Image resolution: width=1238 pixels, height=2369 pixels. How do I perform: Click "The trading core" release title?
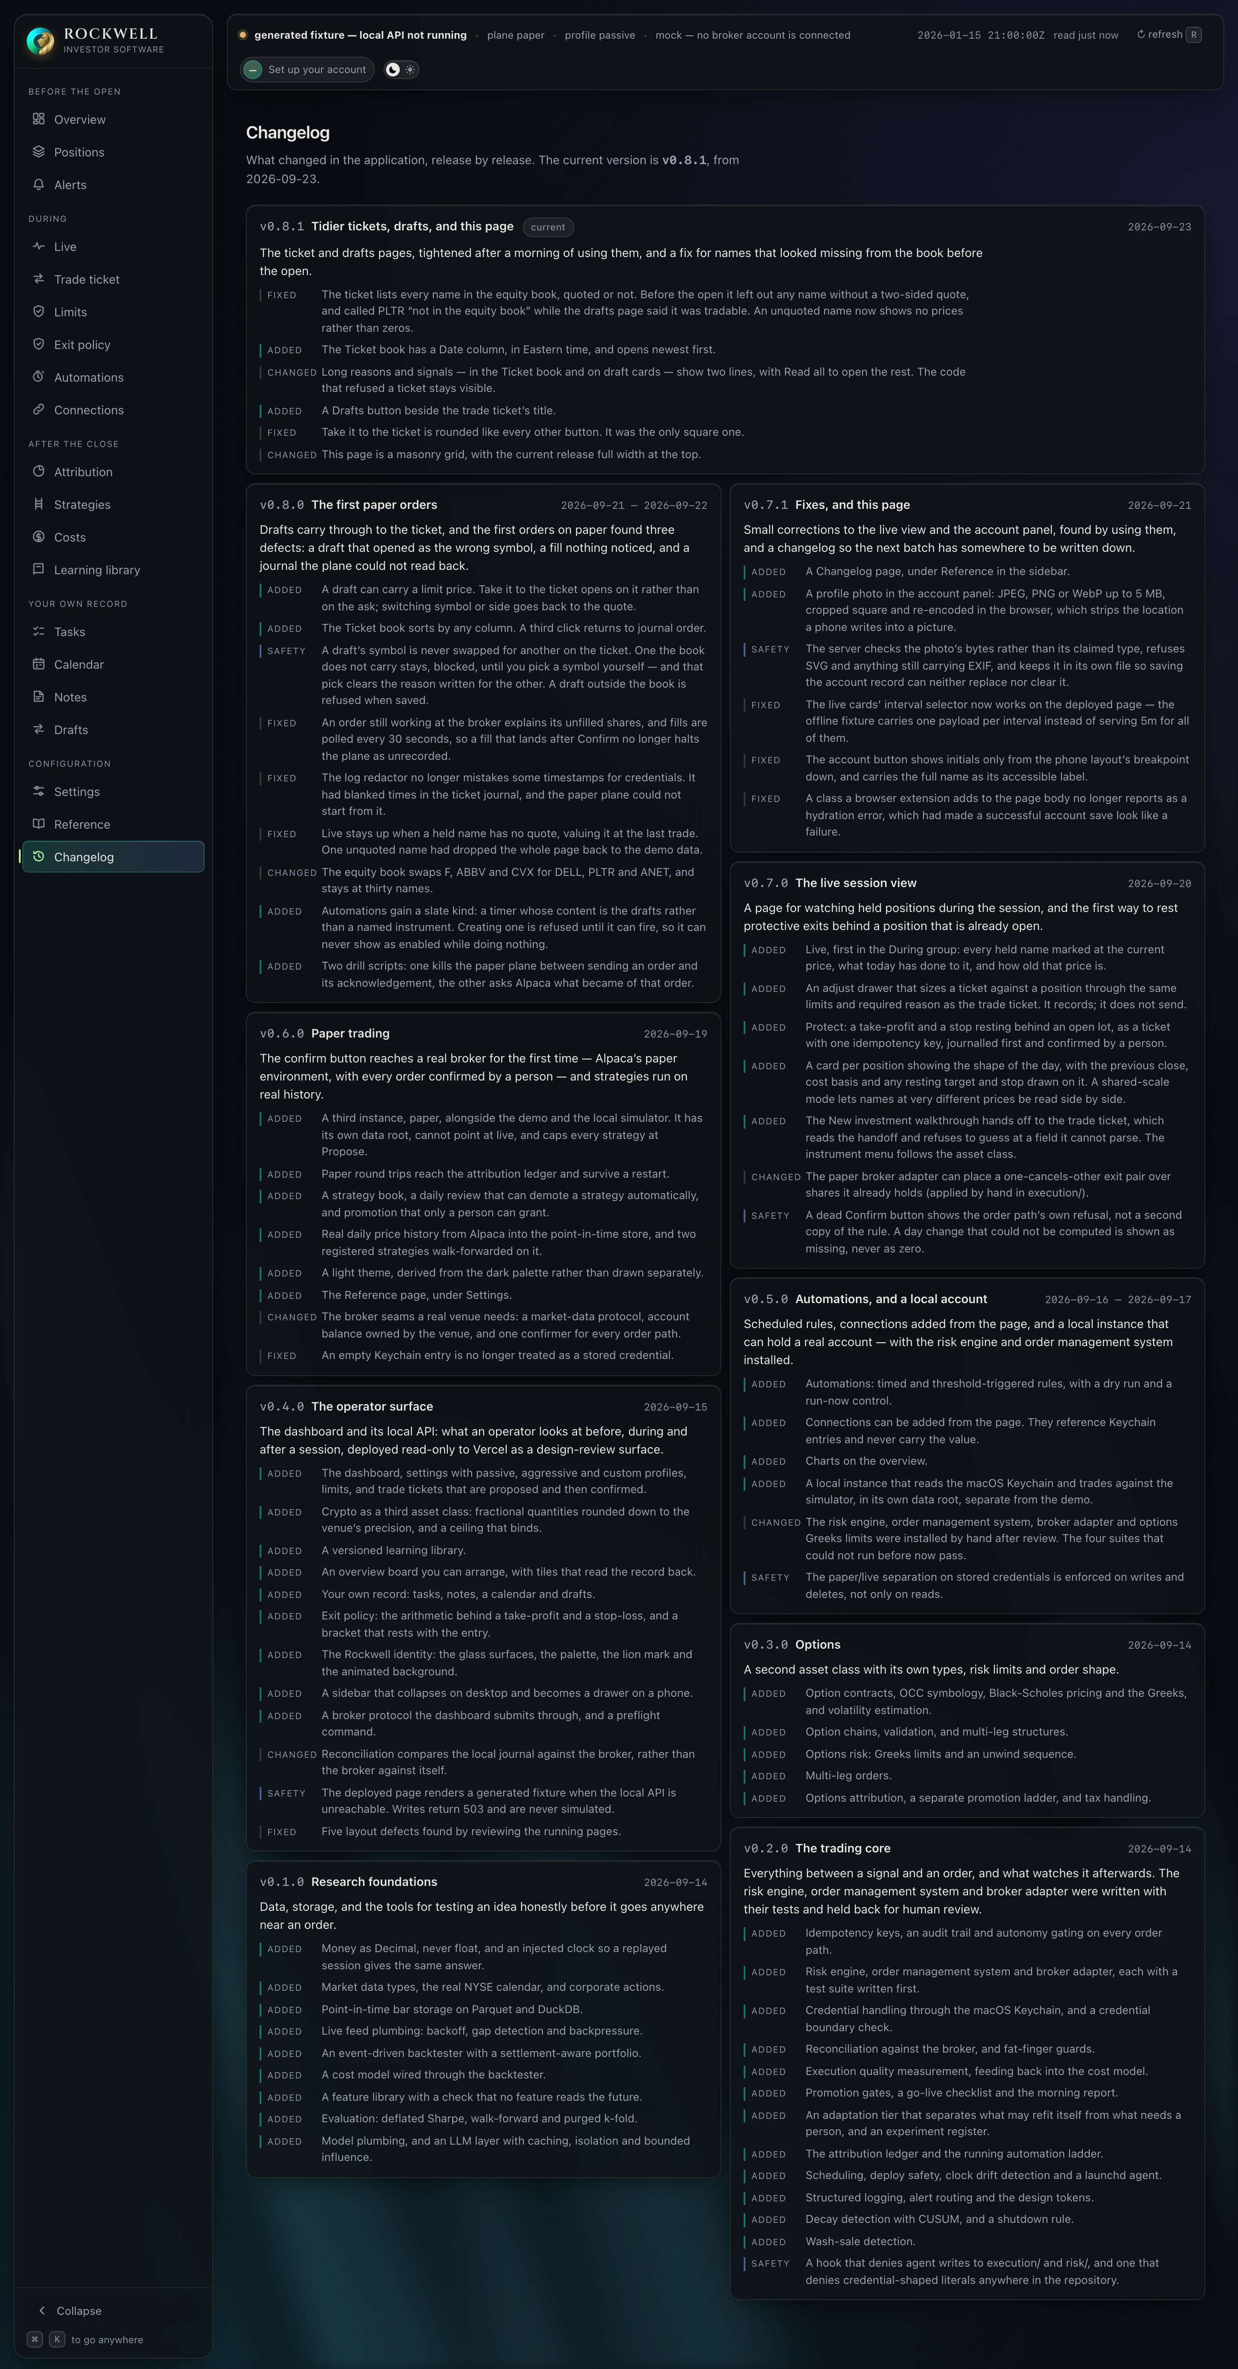pyautogui.click(x=843, y=1848)
